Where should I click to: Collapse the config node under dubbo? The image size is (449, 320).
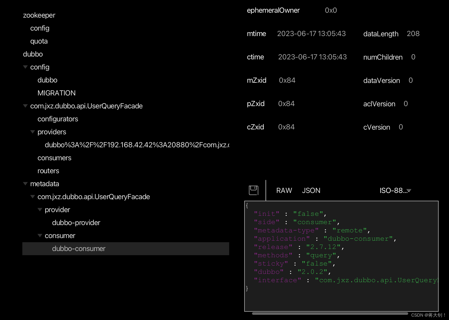25,67
